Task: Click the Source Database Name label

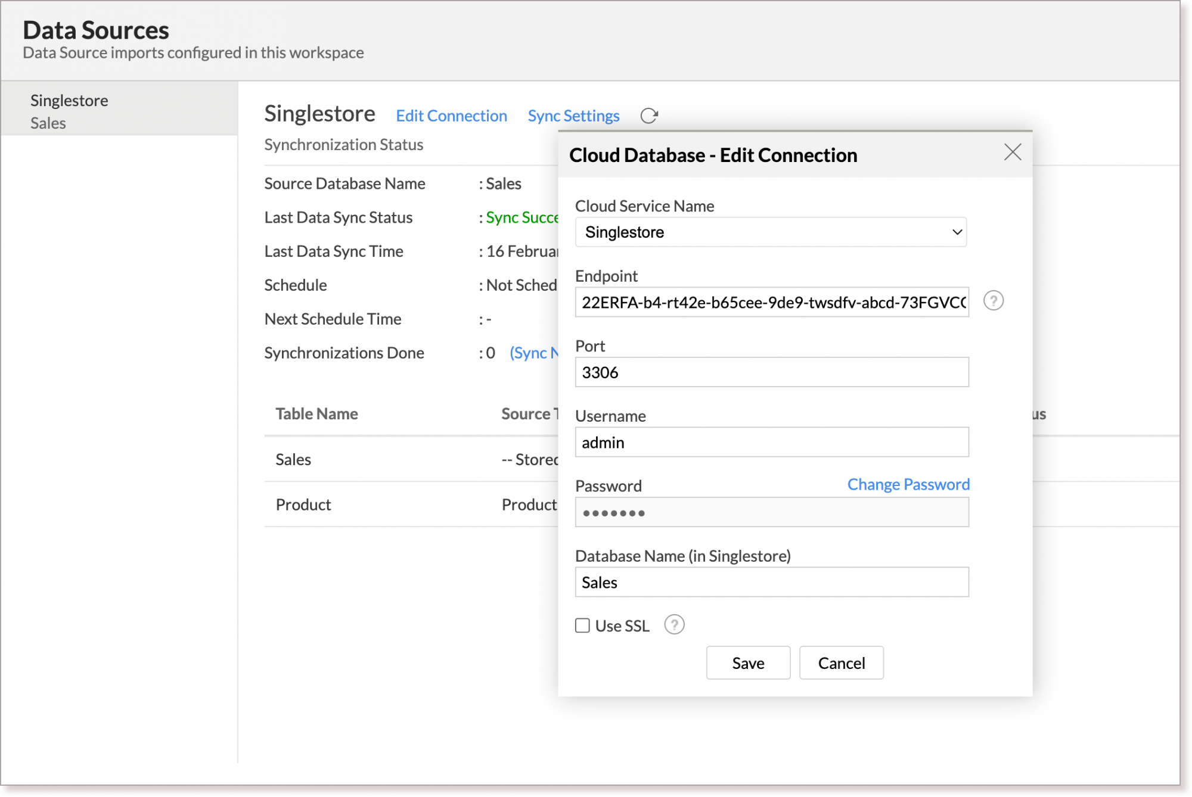Action: pos(345,183)
